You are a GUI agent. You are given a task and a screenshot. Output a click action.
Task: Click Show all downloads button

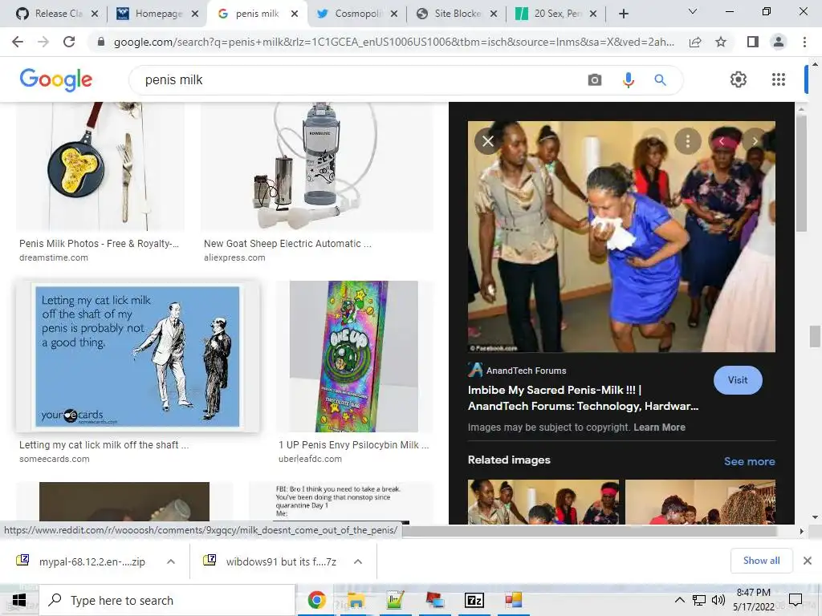pos(761,561)
